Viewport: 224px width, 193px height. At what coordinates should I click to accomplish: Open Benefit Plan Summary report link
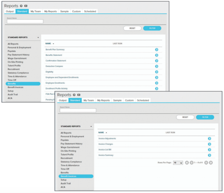tap(55, 50)
